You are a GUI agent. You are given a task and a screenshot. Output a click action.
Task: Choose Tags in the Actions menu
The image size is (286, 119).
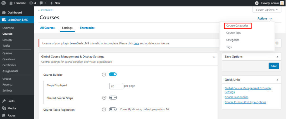tap(229, 47)
